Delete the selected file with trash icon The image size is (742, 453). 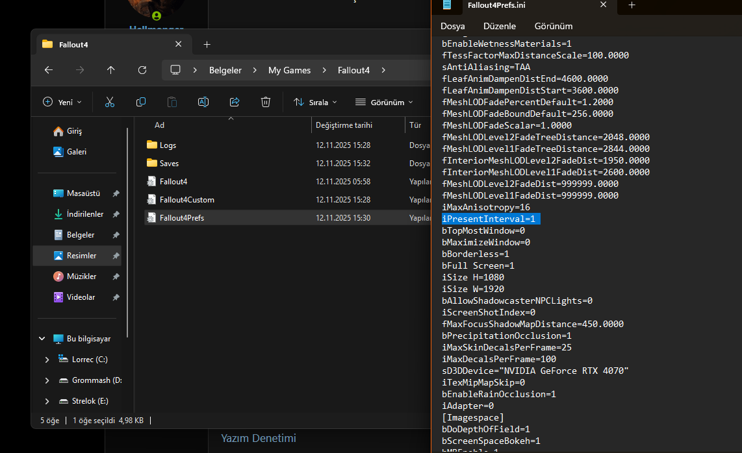[x=266, y=102]
